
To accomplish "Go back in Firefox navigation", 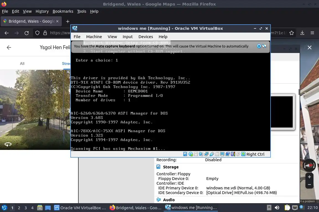I will (7, 33).
